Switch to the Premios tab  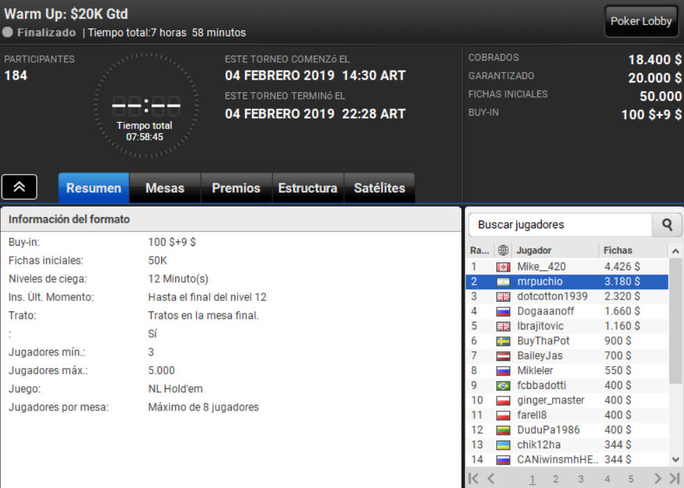tap(236, 188)
